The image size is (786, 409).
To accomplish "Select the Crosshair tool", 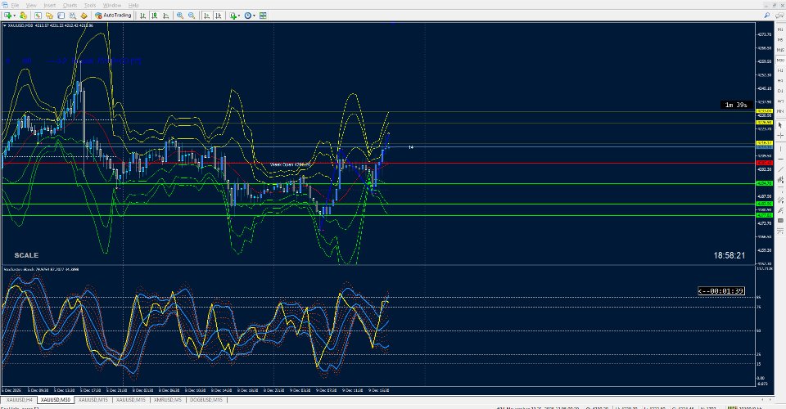I will coord(780,136).
